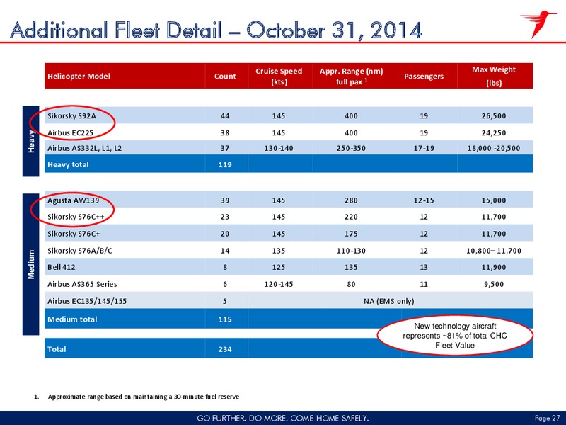Click the 'Cruise Speed (kts)' column header

tap(279, 76)
